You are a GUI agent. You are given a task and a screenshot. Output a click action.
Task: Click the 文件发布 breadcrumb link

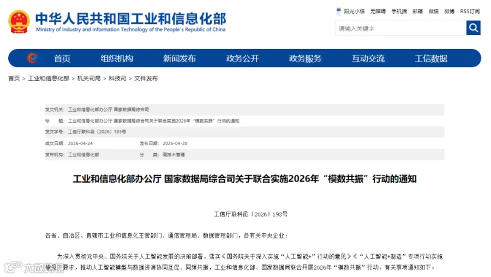point(146,79)
